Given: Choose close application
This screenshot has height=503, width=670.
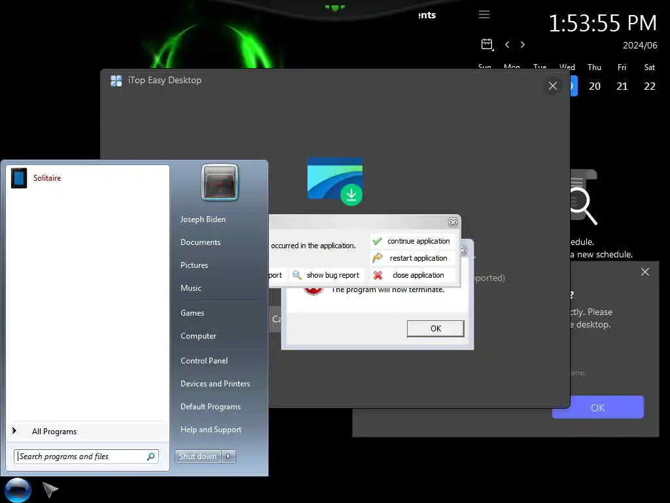Looking at the screenshot, I should (413, 275).
